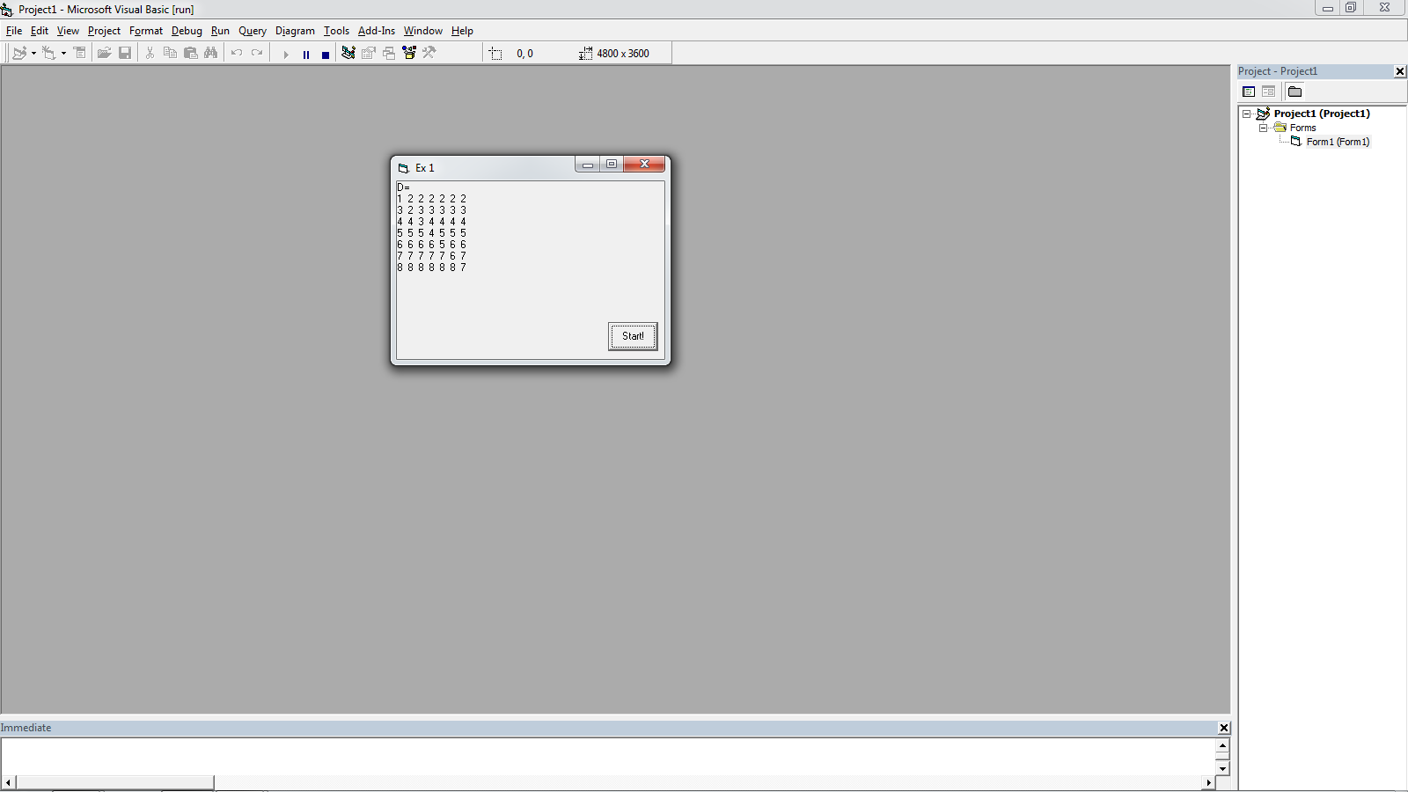Screen dimensions: 1408x792
Task: Click the Save Project floppy icon
Action: [125, 54]
